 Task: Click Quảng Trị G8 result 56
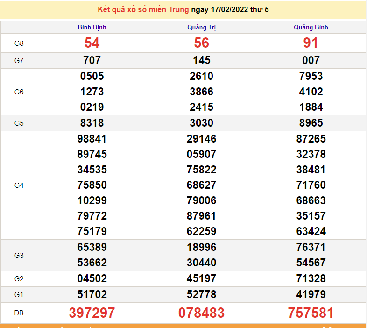[x=201, y=43]
